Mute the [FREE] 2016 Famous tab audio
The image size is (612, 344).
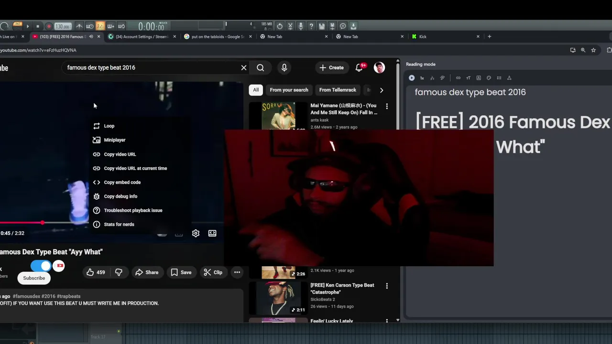[x=91, y=36]
